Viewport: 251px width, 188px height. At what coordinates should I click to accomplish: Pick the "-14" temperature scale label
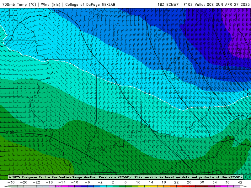[62, 182]
